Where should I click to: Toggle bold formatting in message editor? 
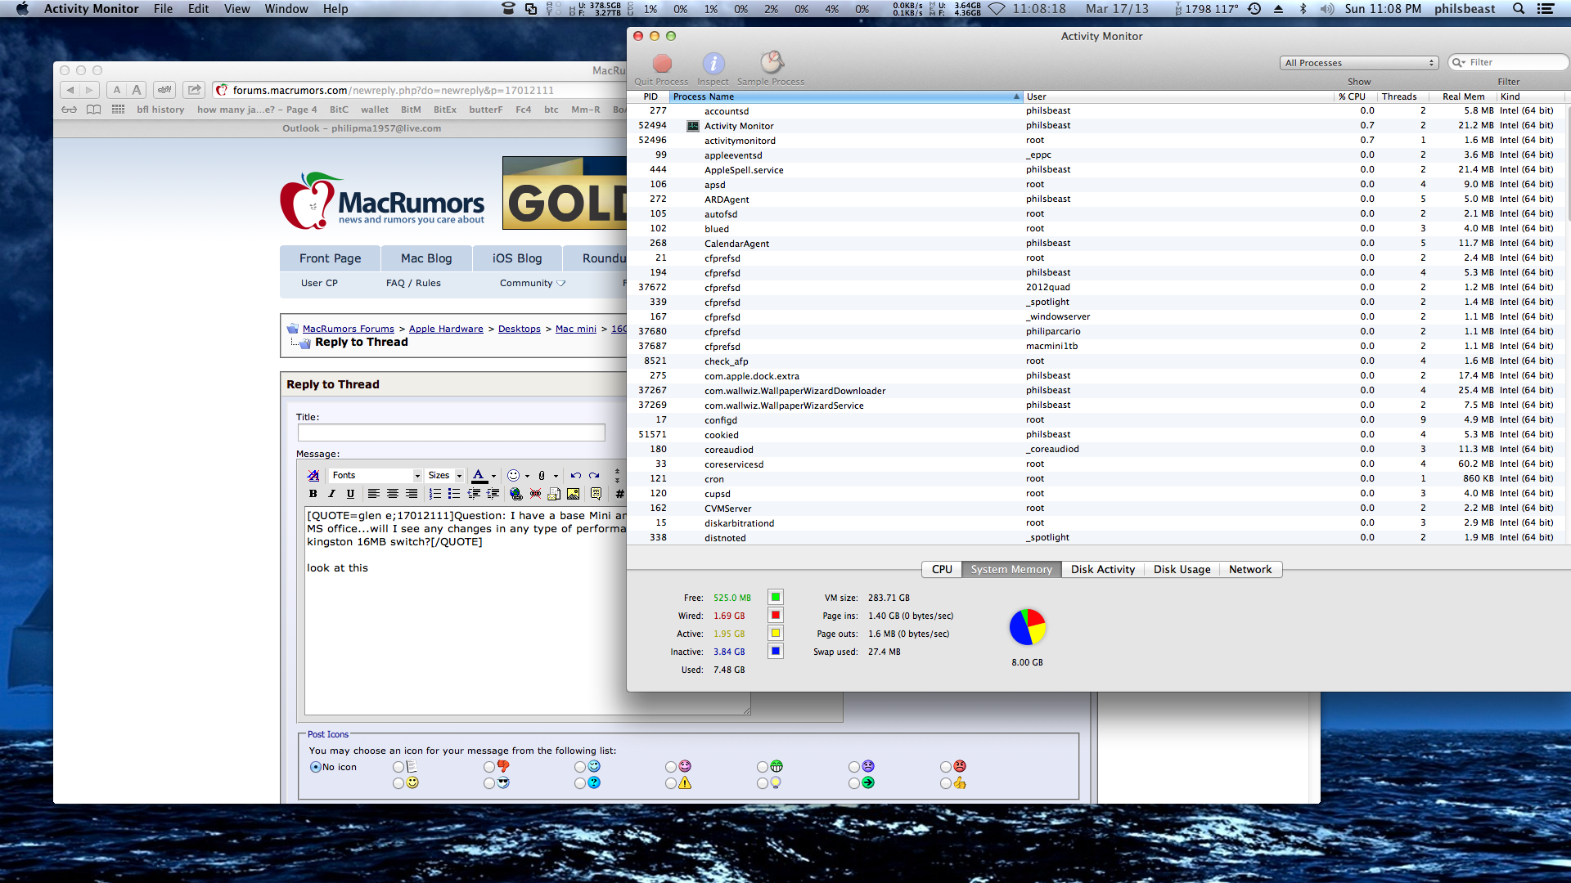[313, 494]
